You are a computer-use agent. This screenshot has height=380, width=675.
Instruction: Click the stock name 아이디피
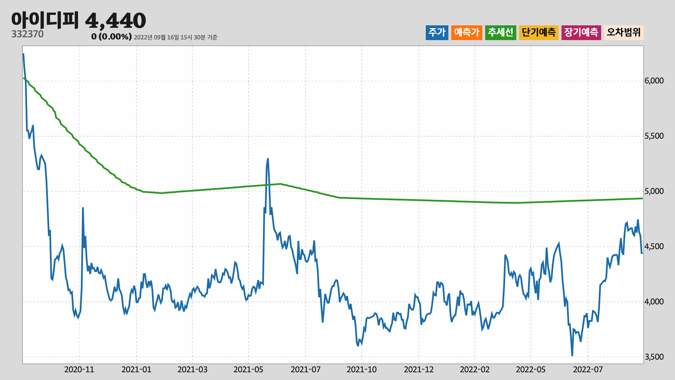click(x=45, y=20)
